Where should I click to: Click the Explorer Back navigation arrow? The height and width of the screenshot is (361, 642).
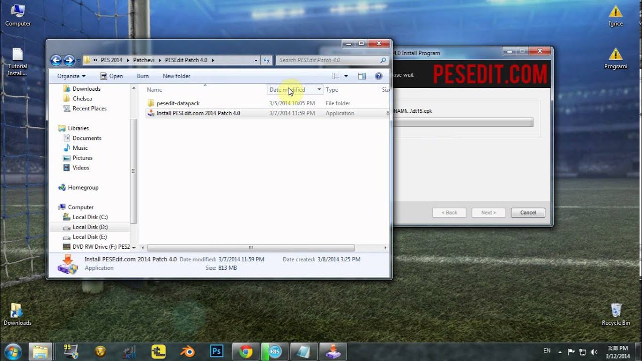(56, 60)
